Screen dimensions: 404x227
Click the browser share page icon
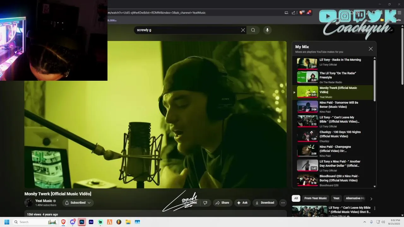click(x=294, y=13)
